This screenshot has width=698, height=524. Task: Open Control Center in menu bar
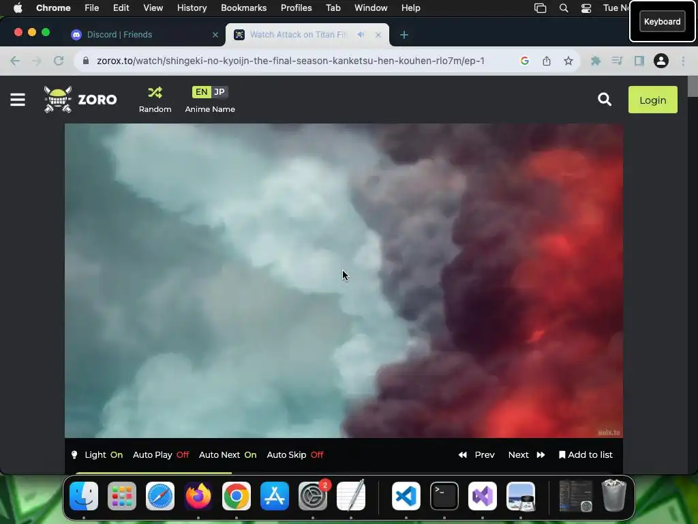pos(586,8)
